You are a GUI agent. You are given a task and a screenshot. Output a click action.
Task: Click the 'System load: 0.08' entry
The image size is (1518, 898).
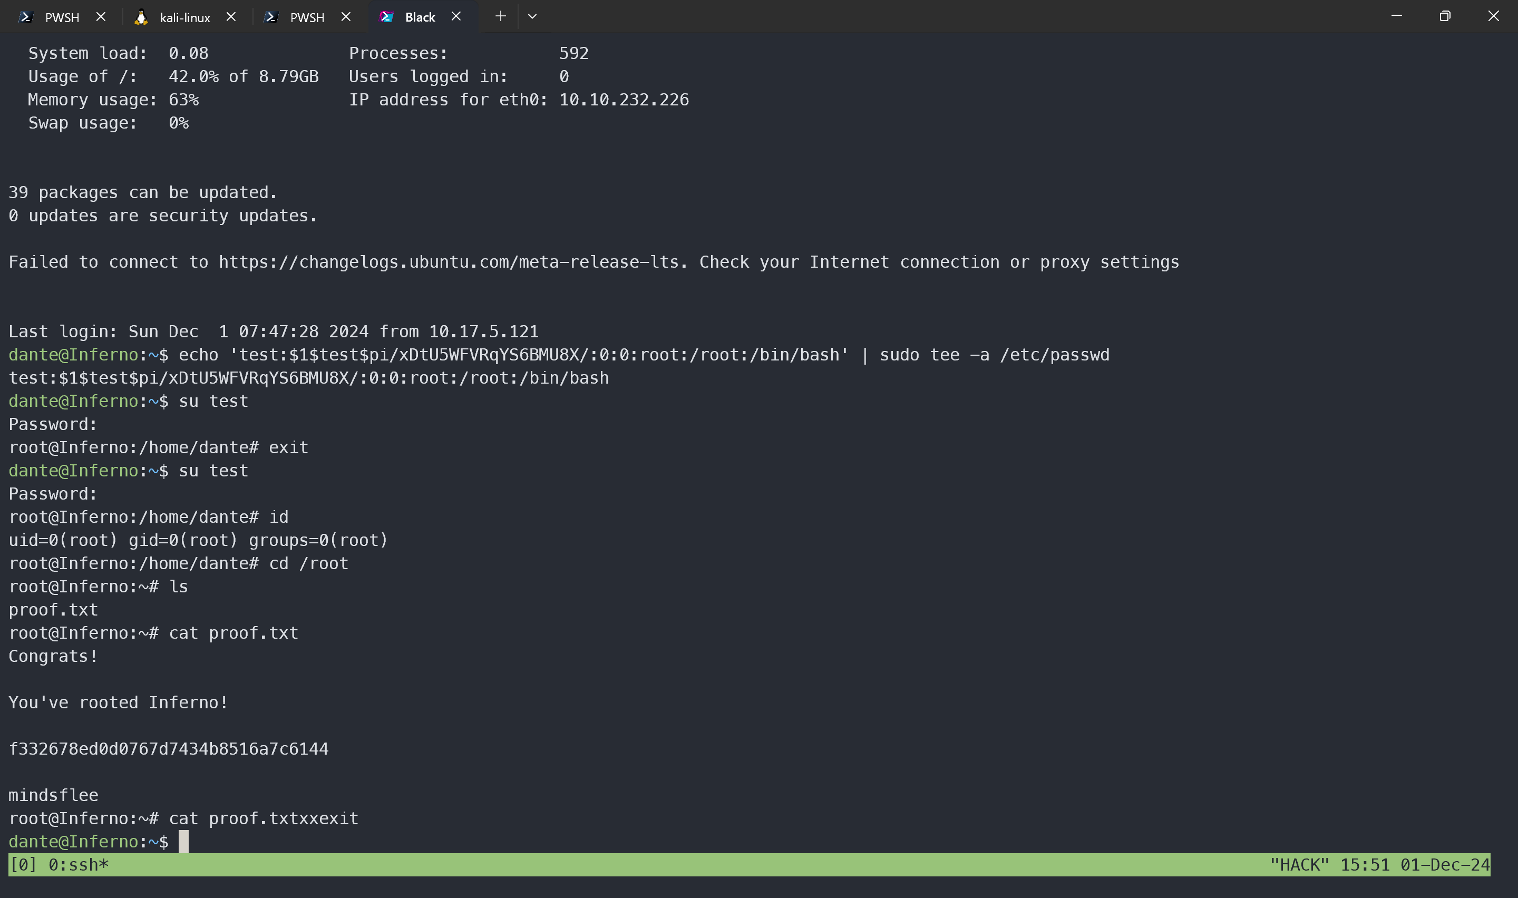point(118,53)
